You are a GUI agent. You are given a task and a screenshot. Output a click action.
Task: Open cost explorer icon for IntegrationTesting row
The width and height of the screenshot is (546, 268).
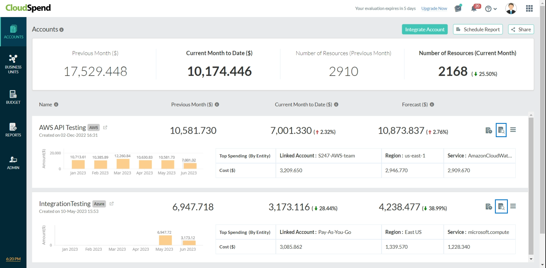501,207
